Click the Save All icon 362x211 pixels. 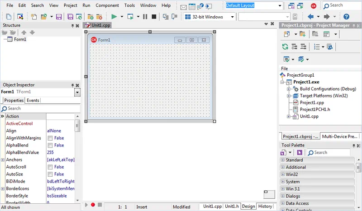[x=70, y=17]
